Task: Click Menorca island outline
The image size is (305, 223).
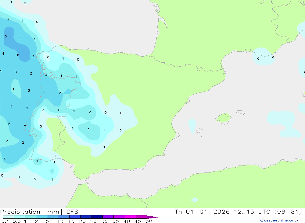Action: [x=240, y=112]
